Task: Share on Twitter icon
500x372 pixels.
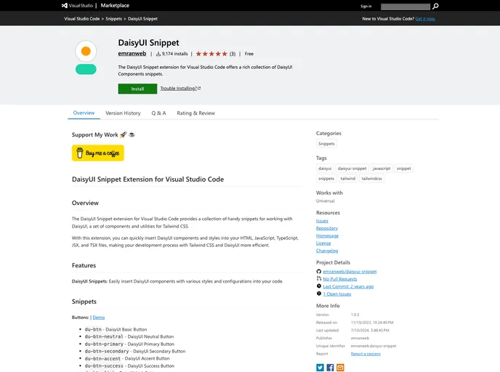Action: 320,368
